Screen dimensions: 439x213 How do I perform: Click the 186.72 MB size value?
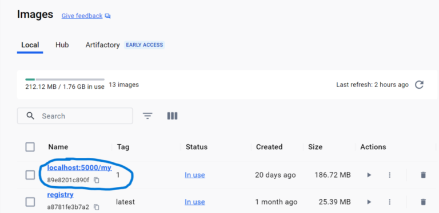[333, 175]
